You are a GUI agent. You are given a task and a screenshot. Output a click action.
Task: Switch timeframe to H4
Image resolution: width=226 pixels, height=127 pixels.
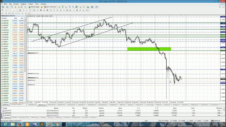pyautogui.click(x=19, y=13)
